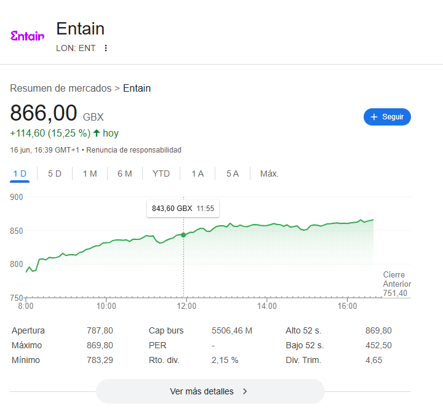Screen dimensions: 443x419
Task: Click the +114,60 (15,25 %) change text
Action: point(50,133)
